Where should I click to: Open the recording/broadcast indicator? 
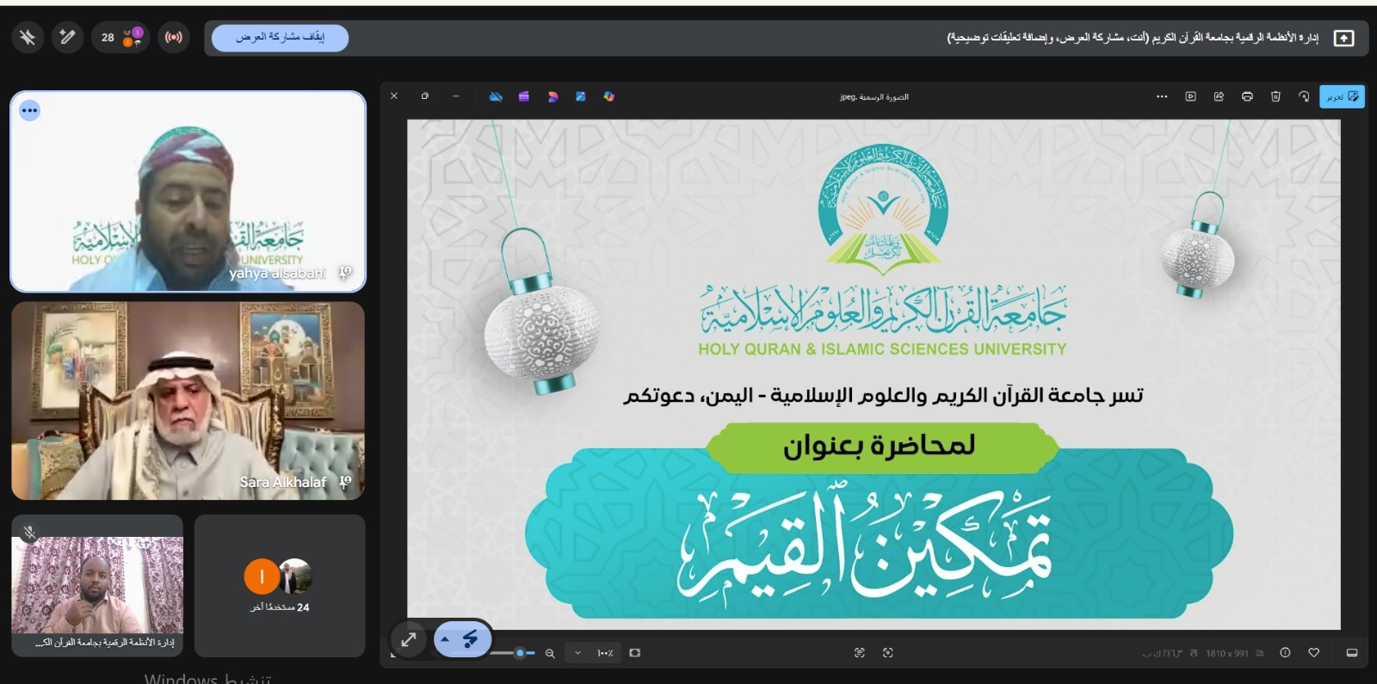pos(174,38)
